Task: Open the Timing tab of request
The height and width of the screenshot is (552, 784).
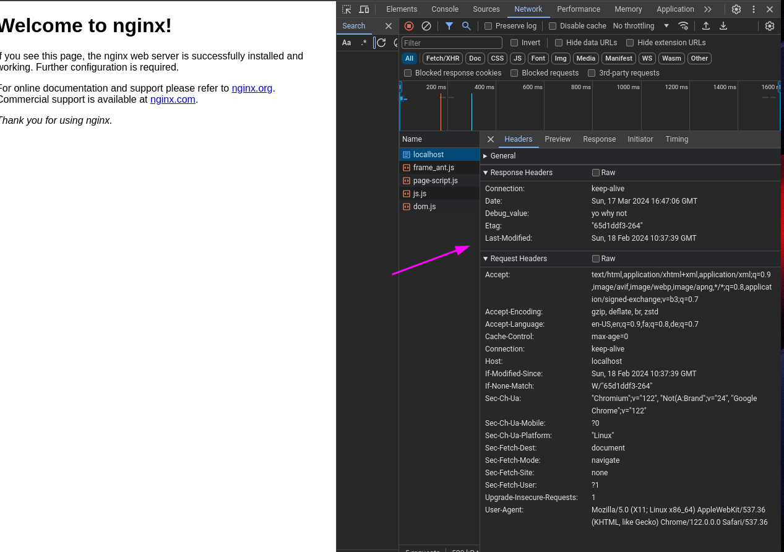Action: pyautogui.click(x=677, y=139)
